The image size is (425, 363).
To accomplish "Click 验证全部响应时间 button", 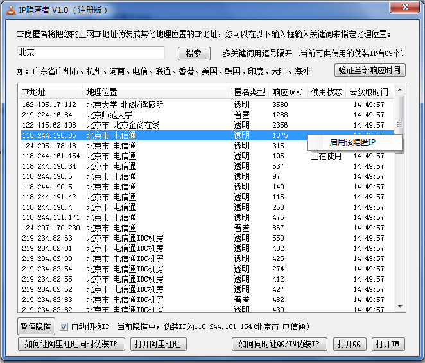I will click(370, 71).
